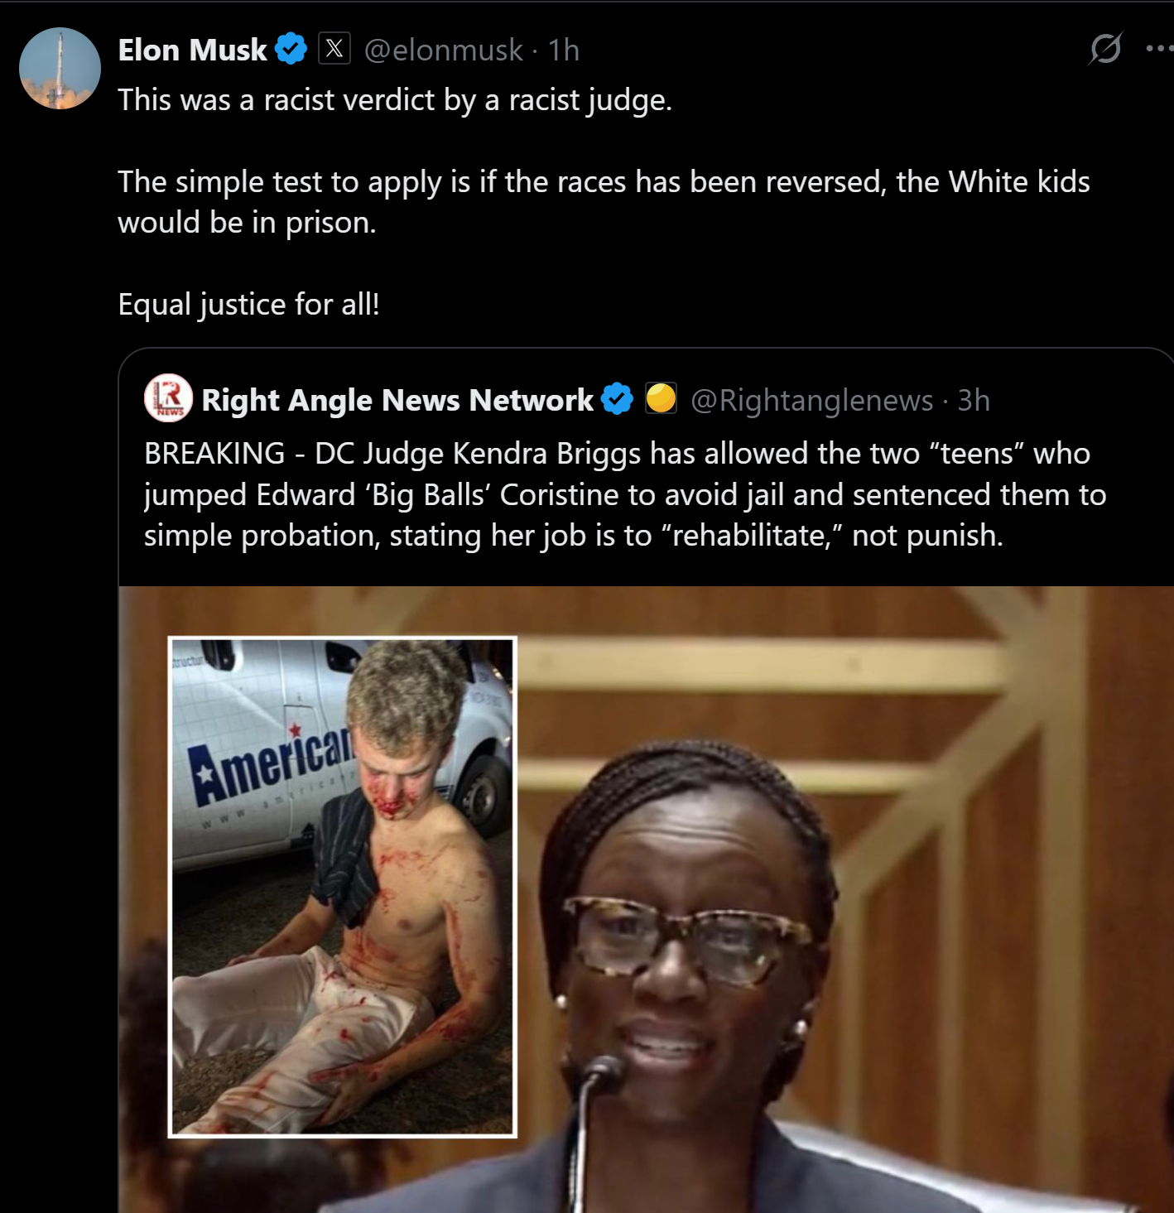Click the Grok icon on the post
The image size is (1174, 1213).
click(1105, 49)
